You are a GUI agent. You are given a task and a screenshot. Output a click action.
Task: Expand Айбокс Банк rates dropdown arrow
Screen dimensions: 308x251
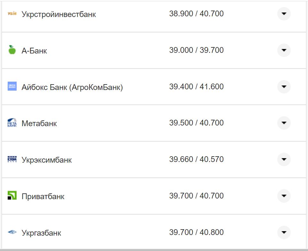pos(284,87)
